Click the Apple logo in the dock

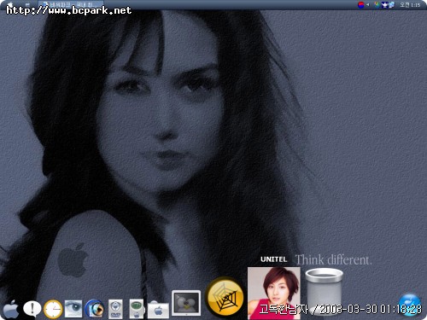11,309
